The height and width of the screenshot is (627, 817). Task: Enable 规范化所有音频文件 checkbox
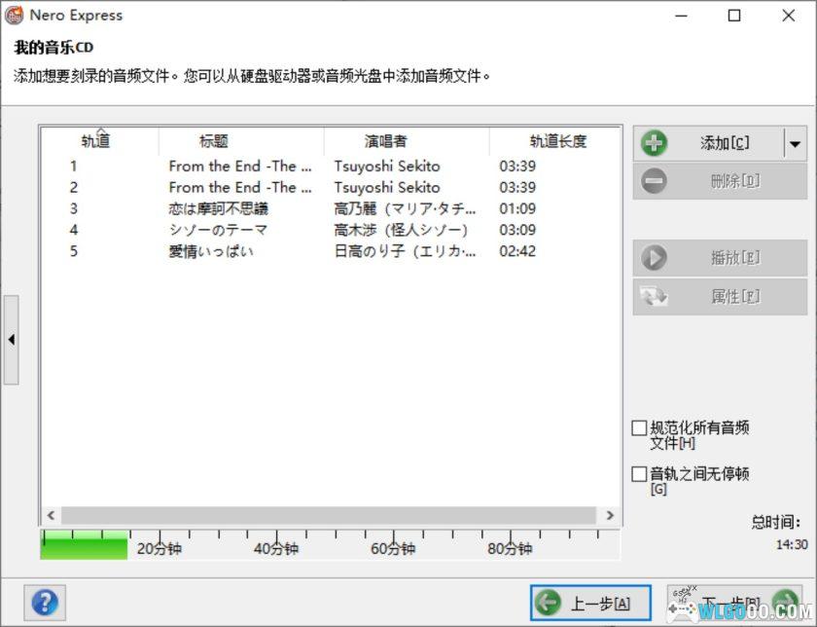[x=640, y=426]
